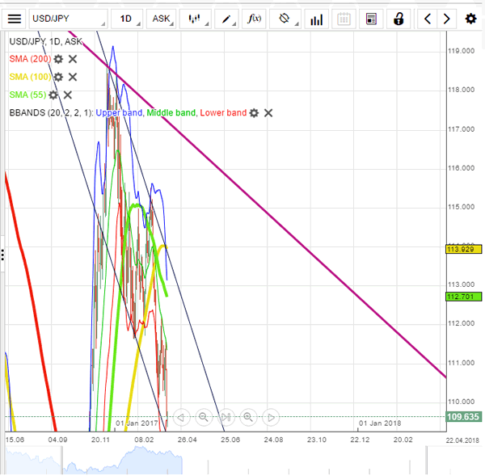Expand the 1D timeframe selector
The image size is (485, 476).
pos(127,19)
